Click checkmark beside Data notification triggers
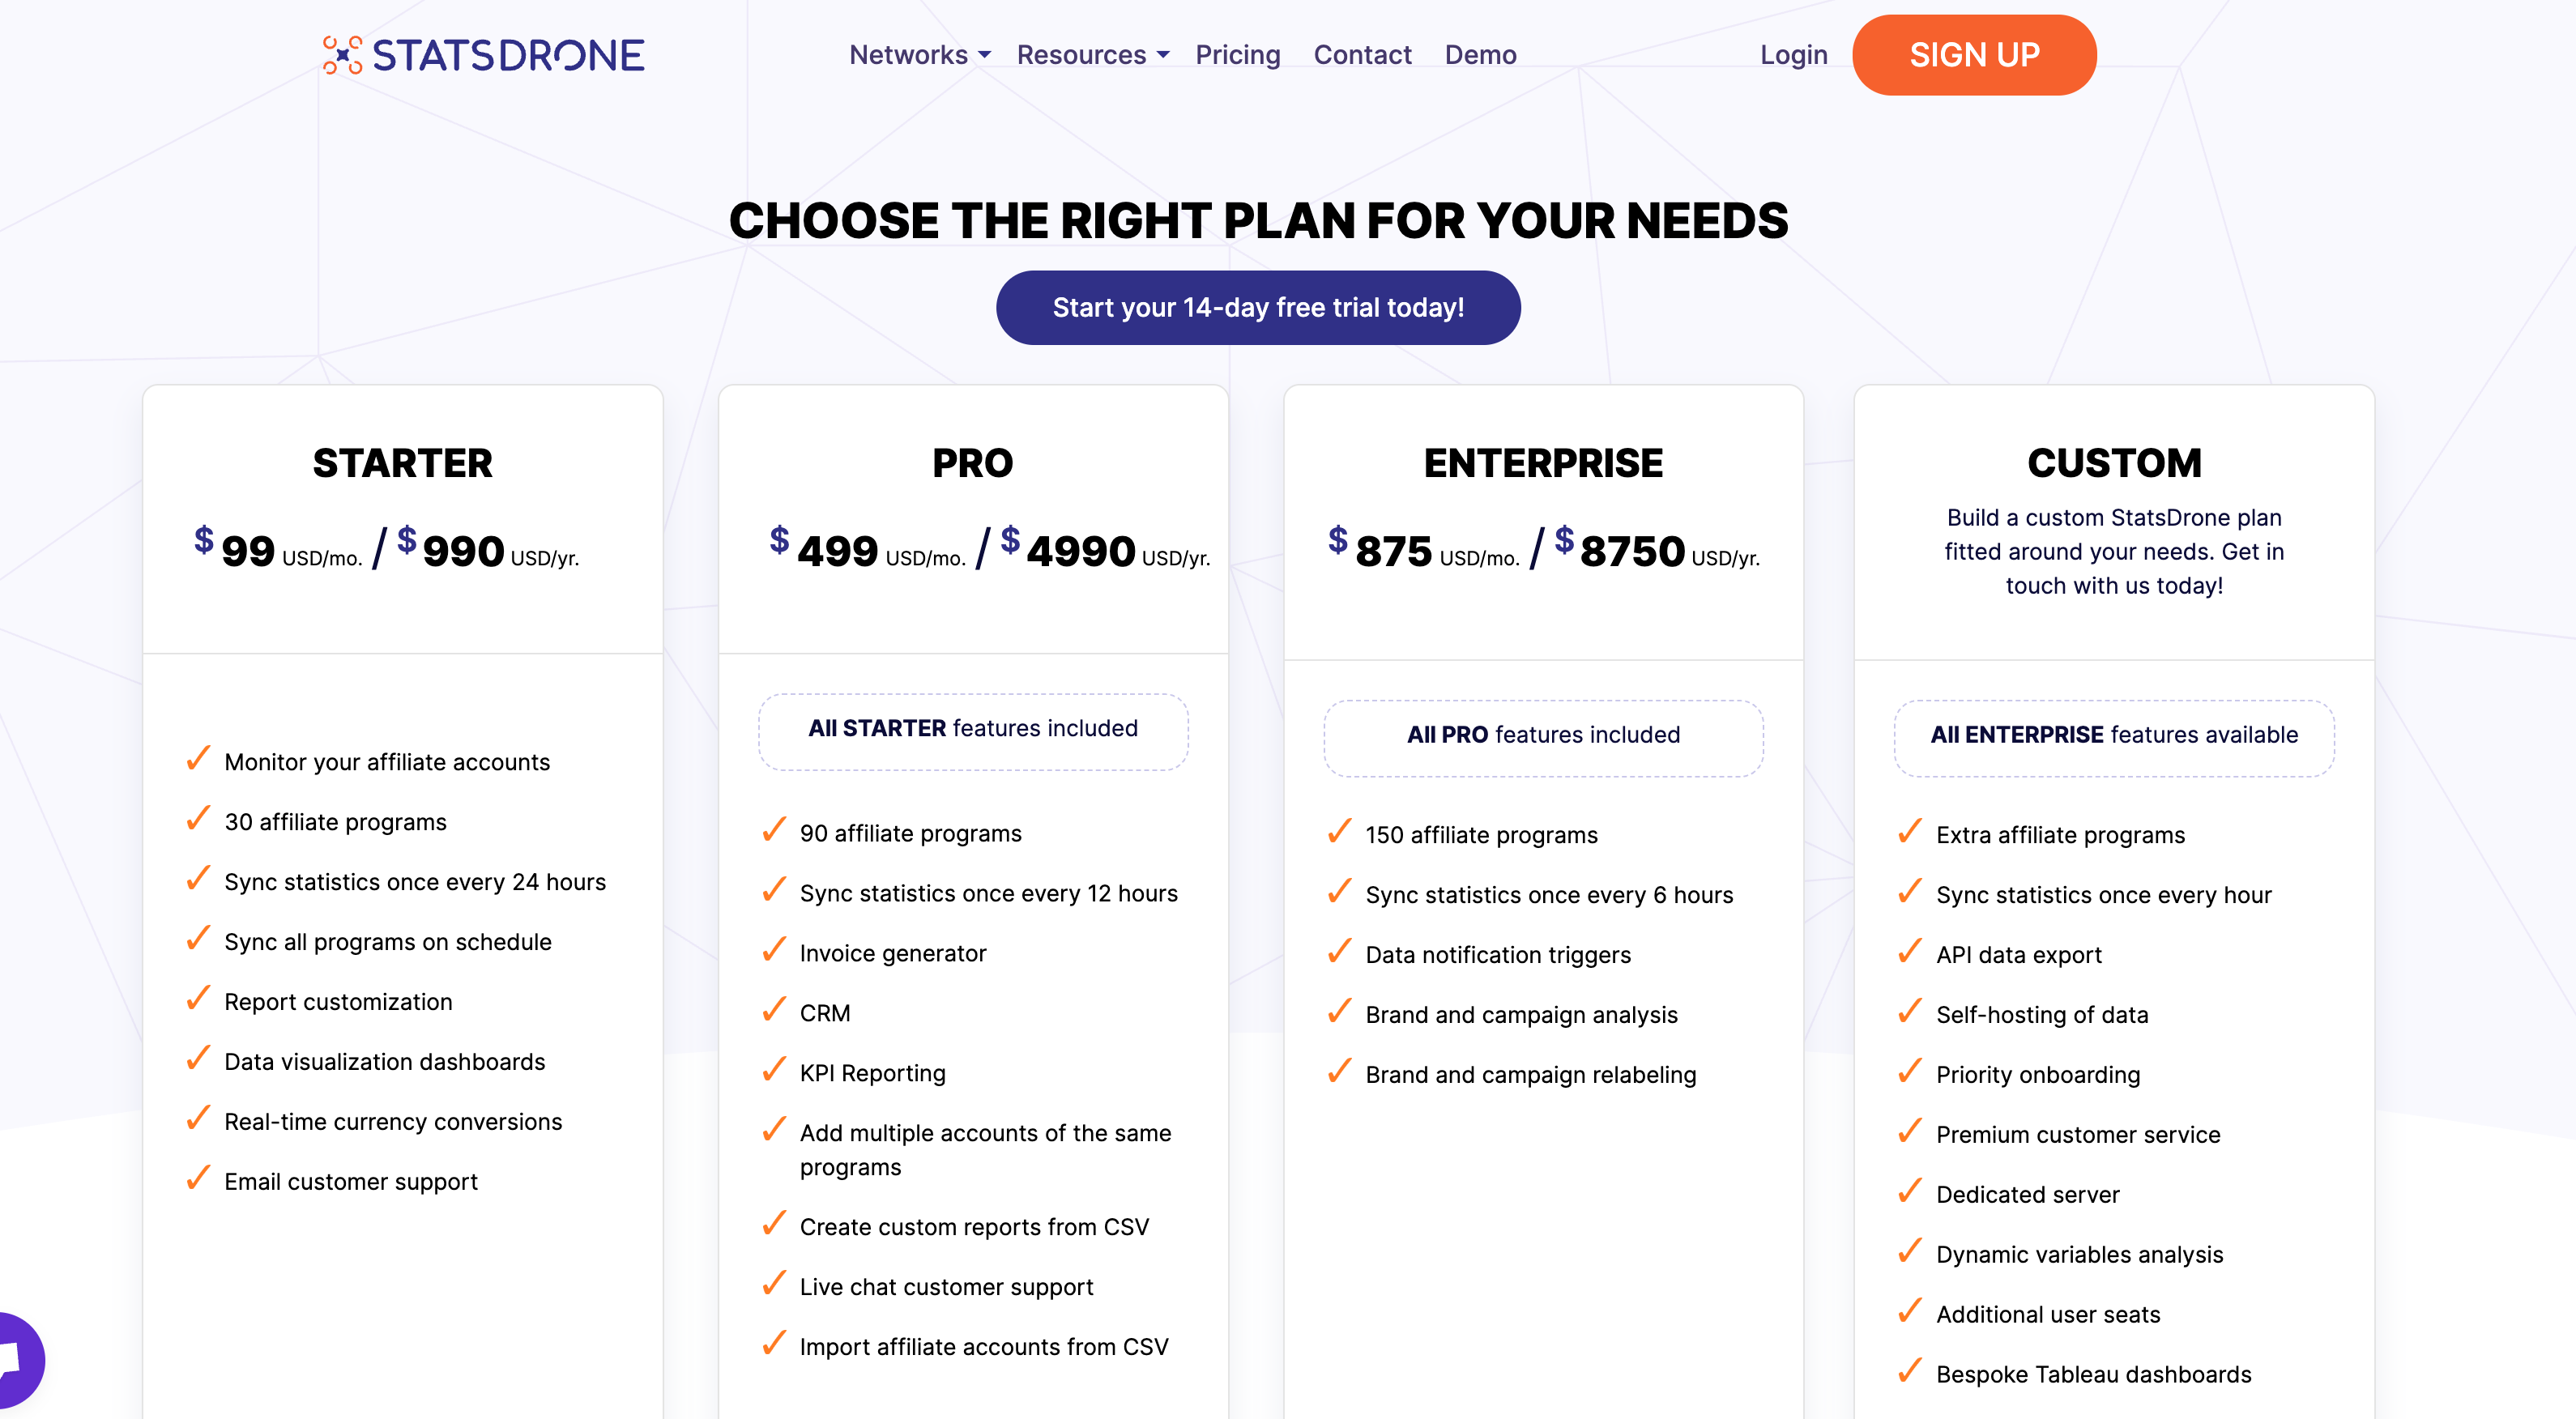Image resolution: width=2576 pixels, height=1419 pixels. 1340,952
